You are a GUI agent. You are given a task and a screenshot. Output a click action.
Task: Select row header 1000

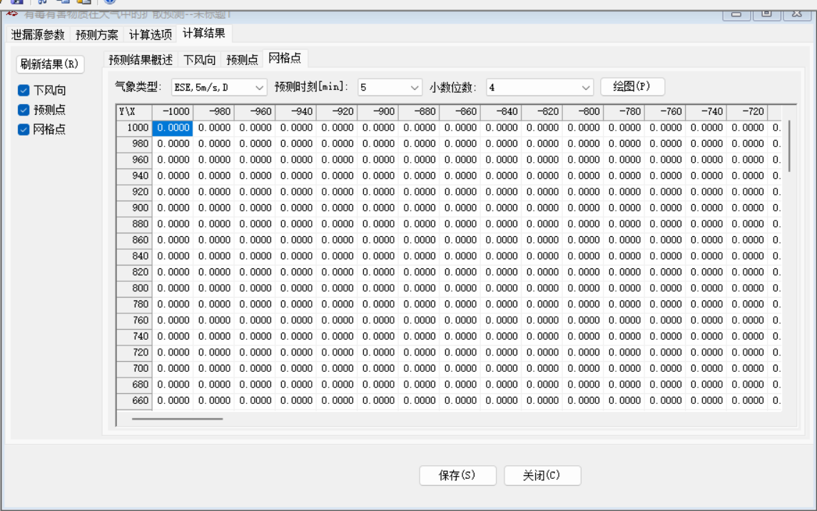tap(134, 128)
